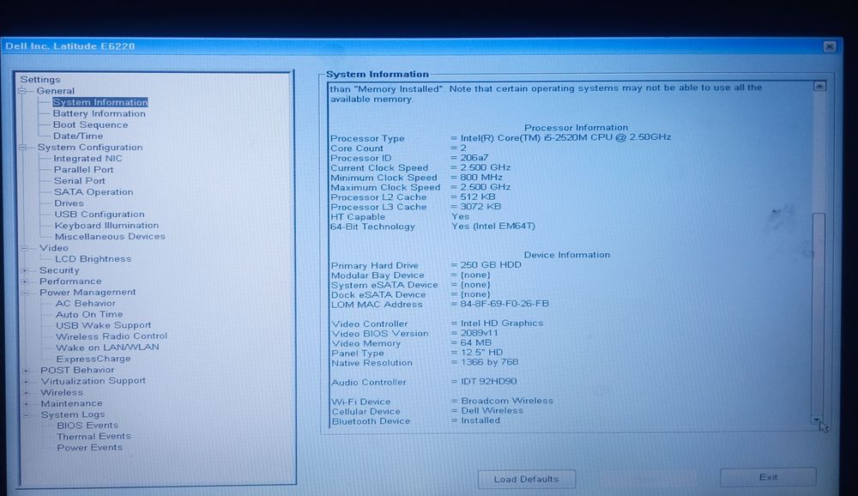Open USB Configuration settings
The height and width of the screenshot is (496, 858).
point(100,215)
